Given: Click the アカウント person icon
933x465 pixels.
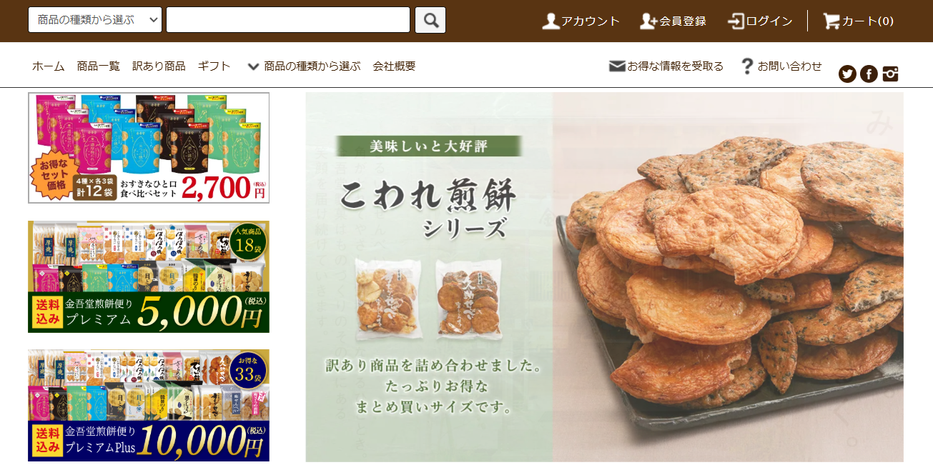Looking at the screenshot, I should coord(551,21).
